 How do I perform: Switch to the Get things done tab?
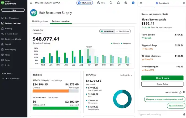40,21
